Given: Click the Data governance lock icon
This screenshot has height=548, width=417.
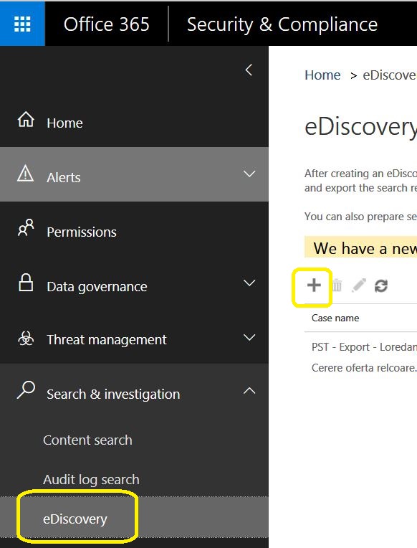Looking at the screenshot, I should click(26, 283).
